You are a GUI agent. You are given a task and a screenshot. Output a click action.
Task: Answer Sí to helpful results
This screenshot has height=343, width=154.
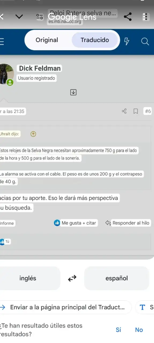coord(118,330)
